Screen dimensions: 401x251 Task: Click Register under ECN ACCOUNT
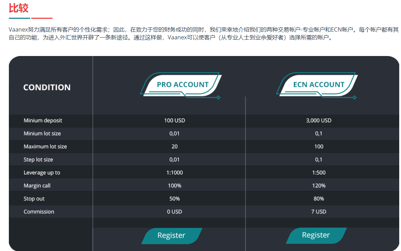click(x=316, y=235)
